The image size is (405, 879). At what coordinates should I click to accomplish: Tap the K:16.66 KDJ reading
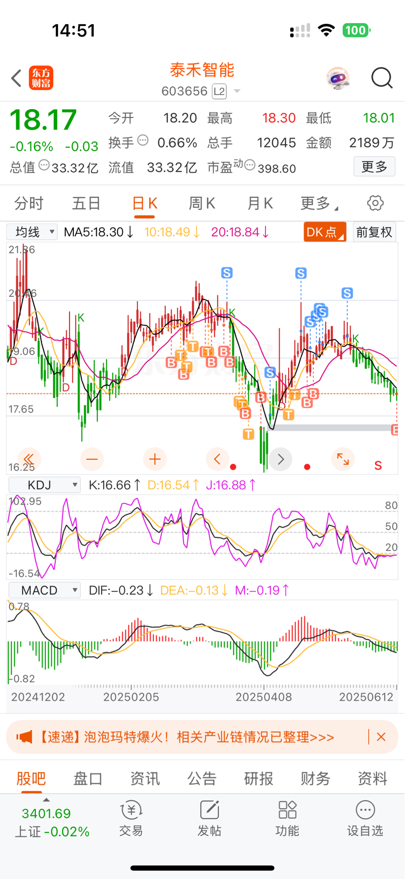point(115,485)
